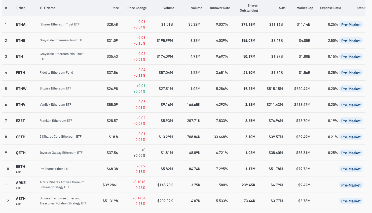Click the +0.04% price change value
372x213 pixels.
click(139, 92)
